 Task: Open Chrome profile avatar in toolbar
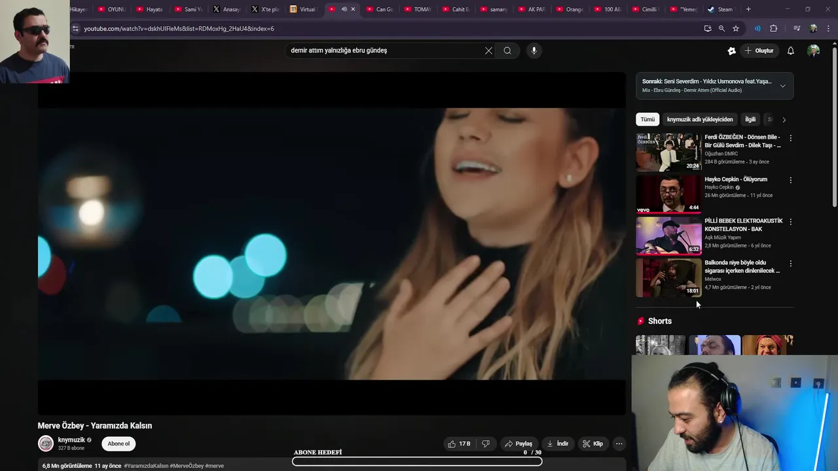tap(813, 29)
